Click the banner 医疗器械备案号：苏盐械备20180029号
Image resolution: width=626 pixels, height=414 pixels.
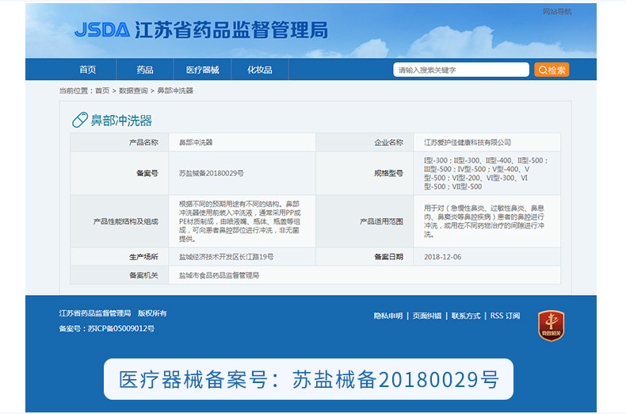308,379
